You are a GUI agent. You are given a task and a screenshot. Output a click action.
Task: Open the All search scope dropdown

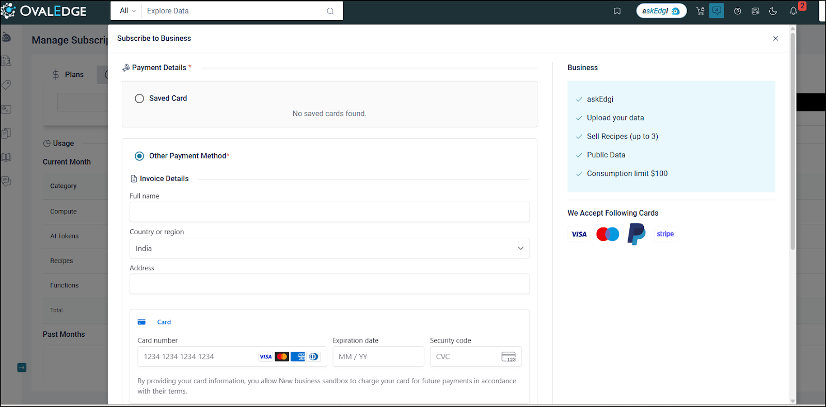[128, 11]
